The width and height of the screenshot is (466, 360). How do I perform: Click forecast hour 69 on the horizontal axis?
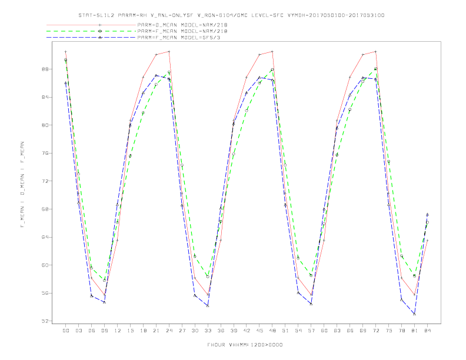363,331
